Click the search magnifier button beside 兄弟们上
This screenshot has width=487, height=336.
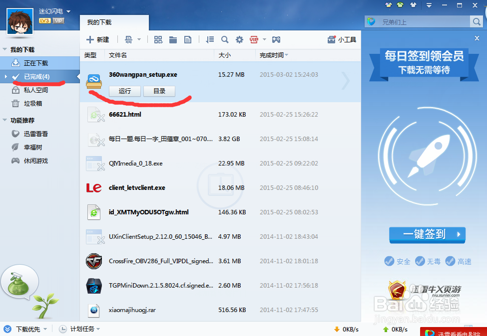(x=477, y=22)
